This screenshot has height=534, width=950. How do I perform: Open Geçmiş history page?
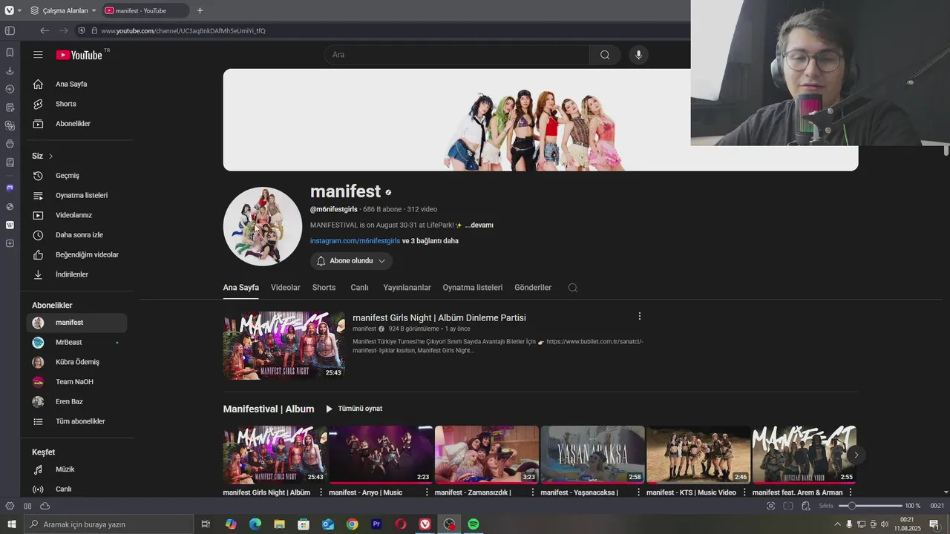click(77, 176)
